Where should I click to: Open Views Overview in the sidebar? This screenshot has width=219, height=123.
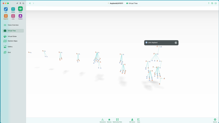point(13,25)
